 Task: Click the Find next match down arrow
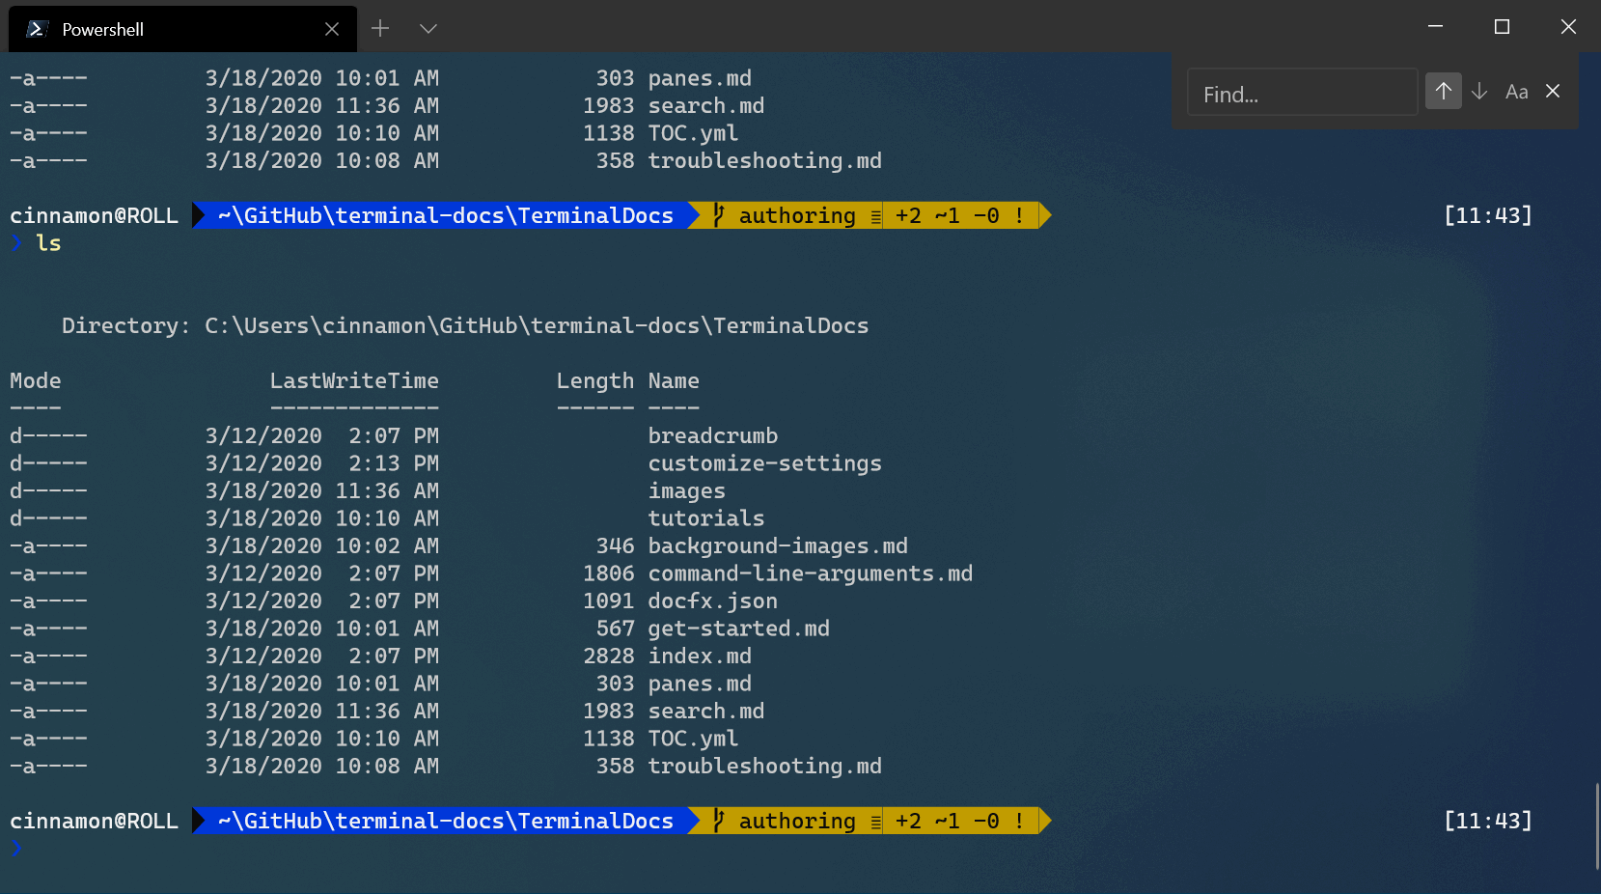1479,91
